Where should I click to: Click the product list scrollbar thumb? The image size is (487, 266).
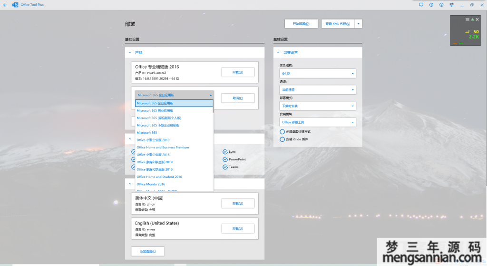[x=213, y=107]
